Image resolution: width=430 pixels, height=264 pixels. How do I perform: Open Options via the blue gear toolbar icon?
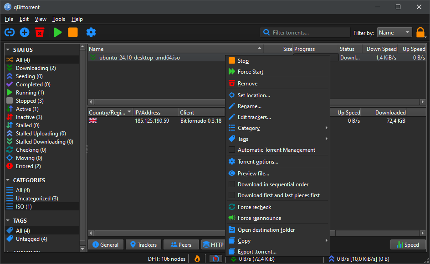(91, 32)
